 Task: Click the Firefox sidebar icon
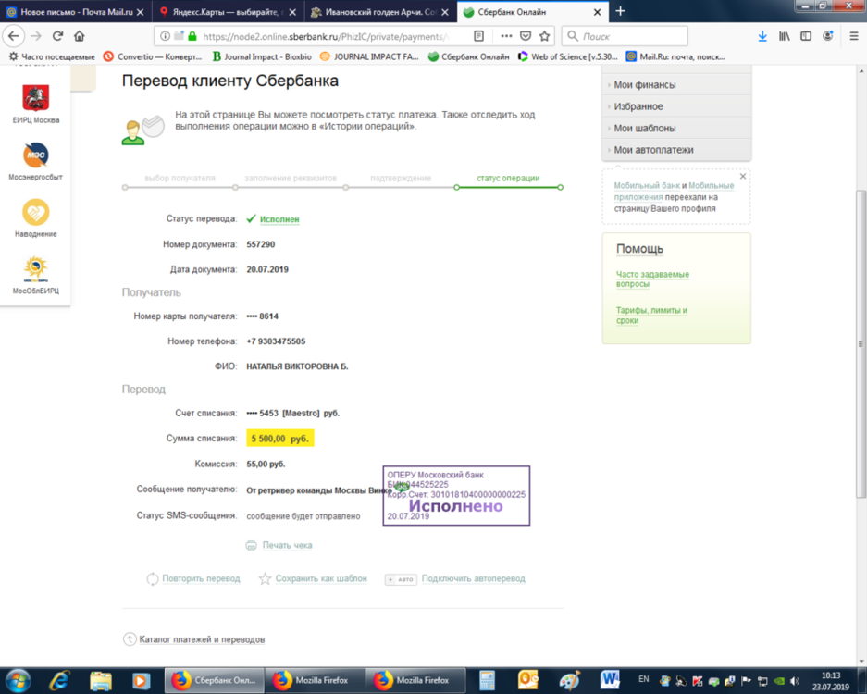click(806, 35)
